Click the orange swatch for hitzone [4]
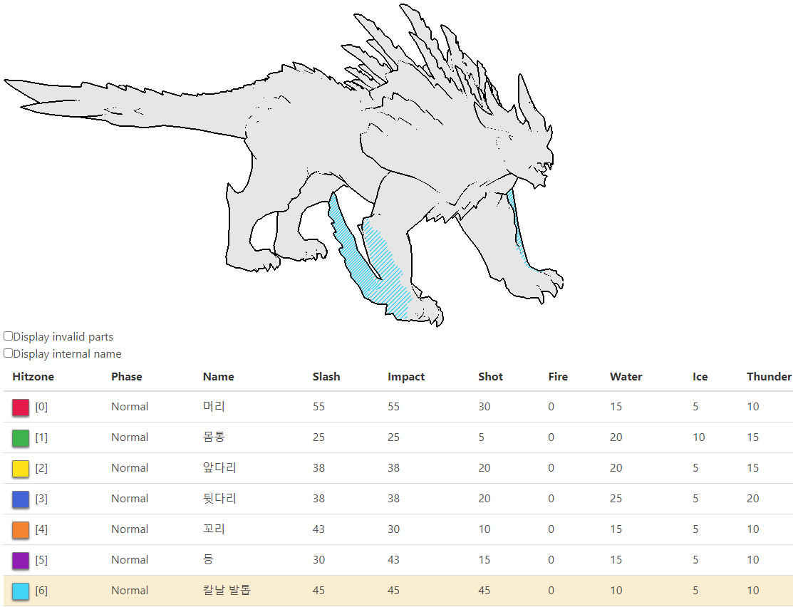793x607 pixels. [x=21, y=529]
